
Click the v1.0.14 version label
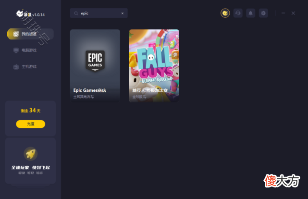(38, 15)
